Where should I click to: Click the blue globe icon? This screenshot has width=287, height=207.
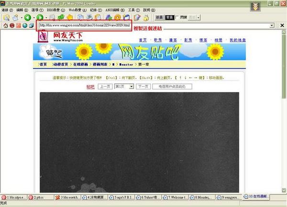(25, 25)
